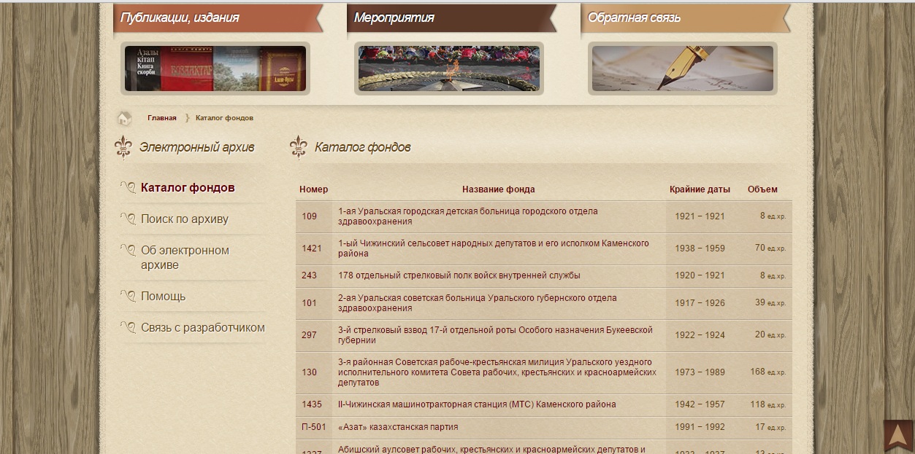Select Связь с разработчиком in sidebar
The width and height of the screenshot is (915, 454).
click(202, 328)
